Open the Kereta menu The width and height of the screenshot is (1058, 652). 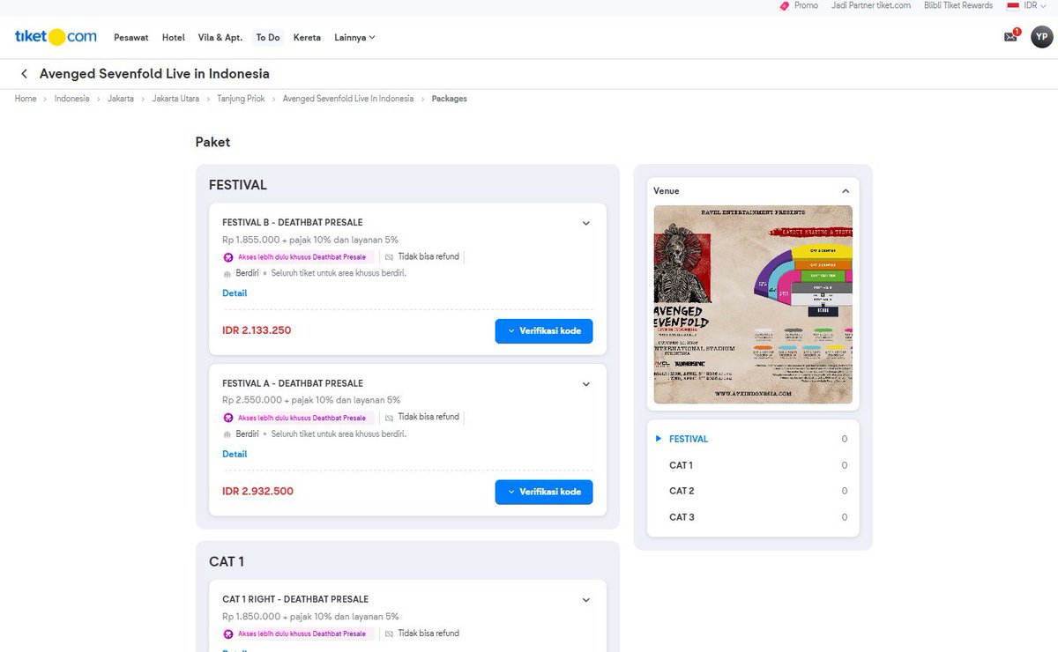pos(307,38)
